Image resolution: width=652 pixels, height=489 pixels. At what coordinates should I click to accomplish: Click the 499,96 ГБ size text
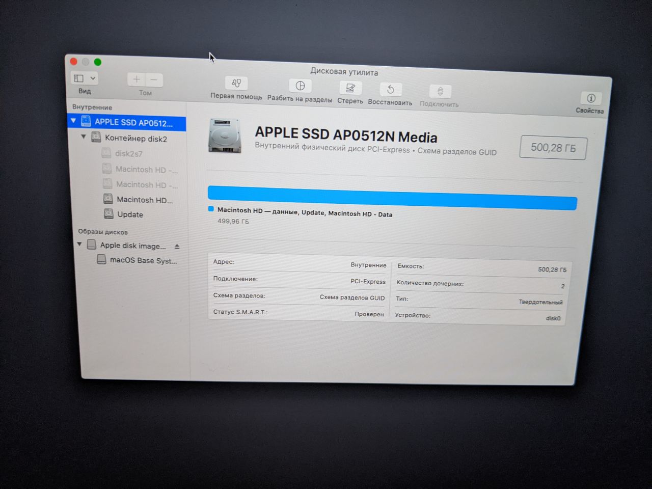coord(233,222)
